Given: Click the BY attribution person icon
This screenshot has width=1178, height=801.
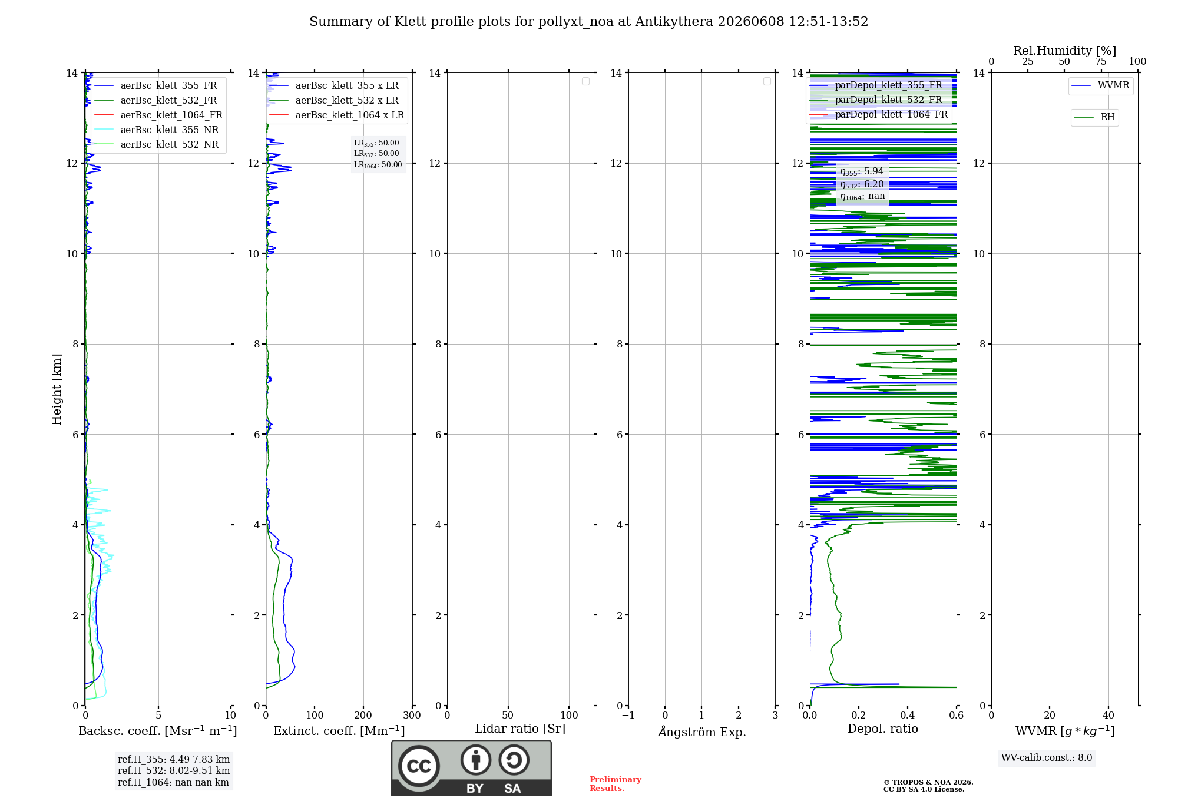Looking at the screenshot, I should (x=476, y=760).
